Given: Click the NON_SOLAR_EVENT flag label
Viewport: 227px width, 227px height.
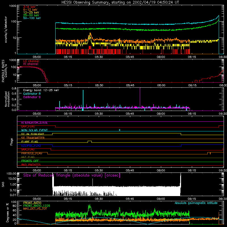Looking at the screenshot, I should click(x=34, y=130).
